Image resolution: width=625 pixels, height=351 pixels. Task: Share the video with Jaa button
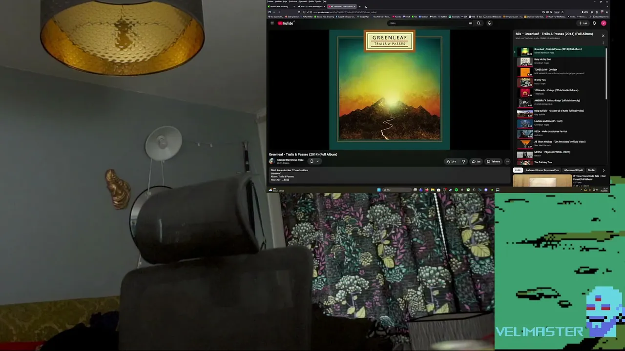pos(476,161)
